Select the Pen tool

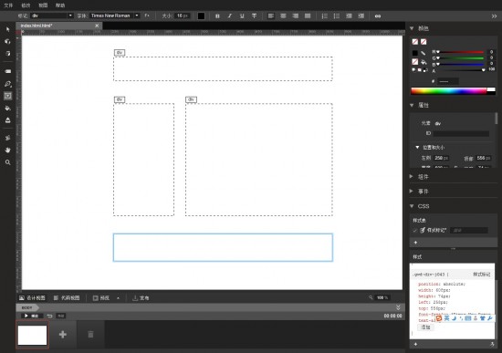point(8,84)
